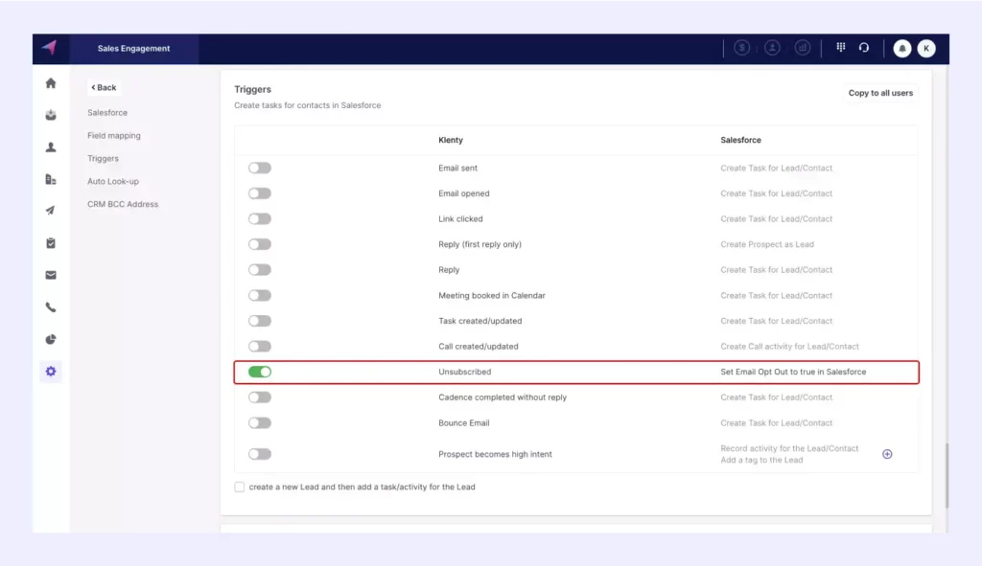Open the dialpad grid icon in header
Viewport: 982px width, 566px height.
[x=841, y=48]
